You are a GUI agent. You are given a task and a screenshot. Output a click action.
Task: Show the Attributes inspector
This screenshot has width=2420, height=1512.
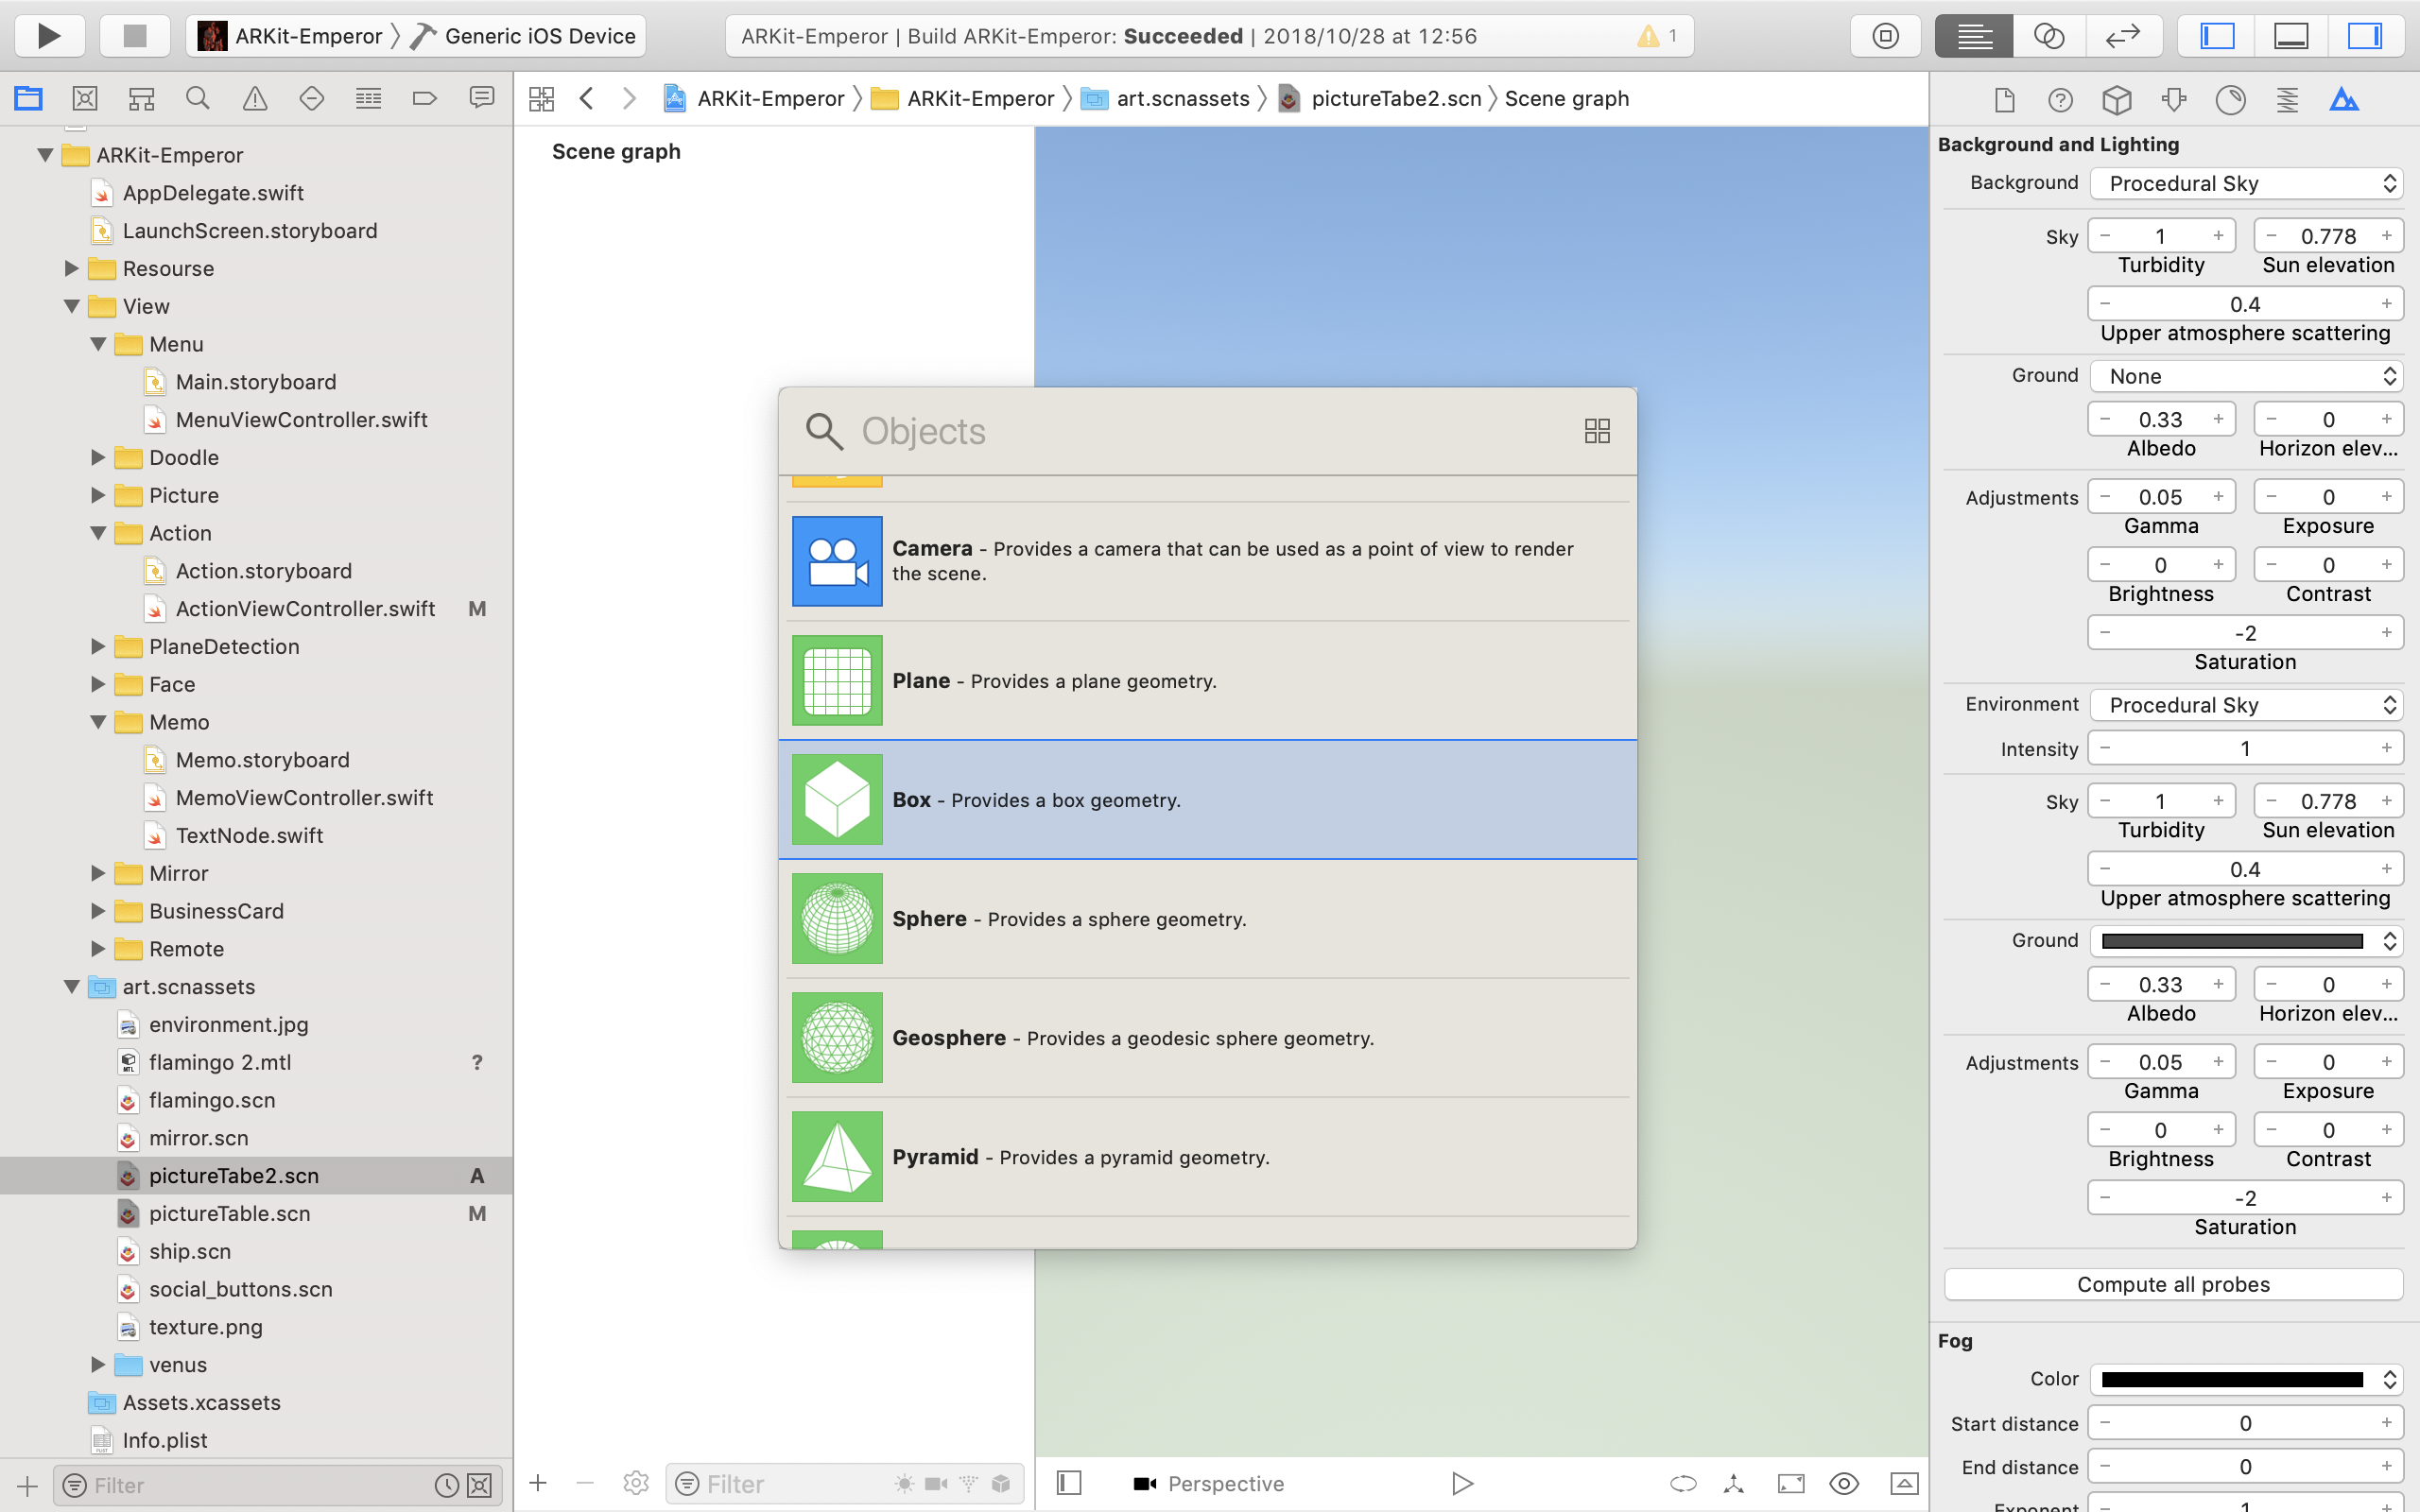click(x=2174, y=99)
